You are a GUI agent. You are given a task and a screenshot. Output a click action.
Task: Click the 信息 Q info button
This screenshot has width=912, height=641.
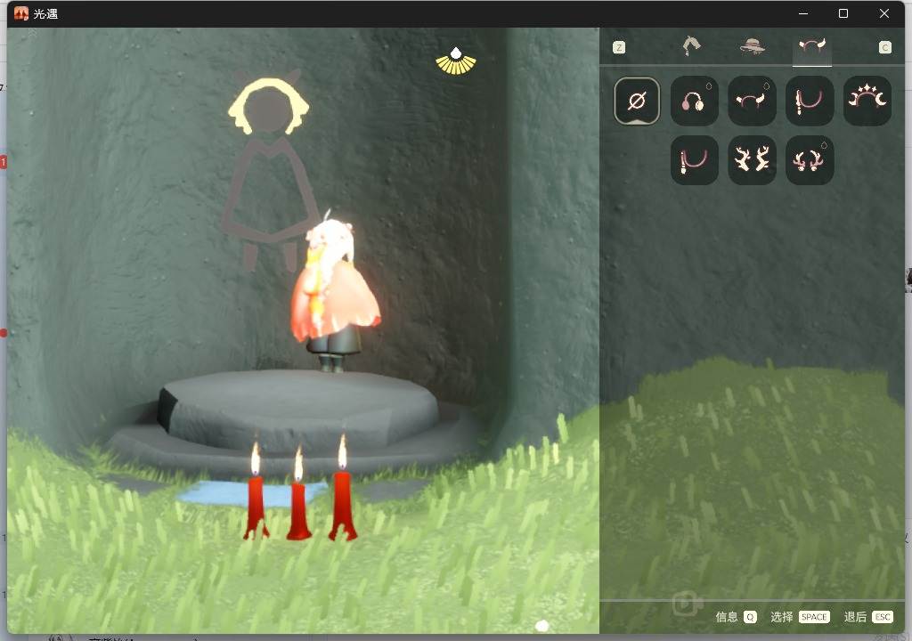coord(736,617)
